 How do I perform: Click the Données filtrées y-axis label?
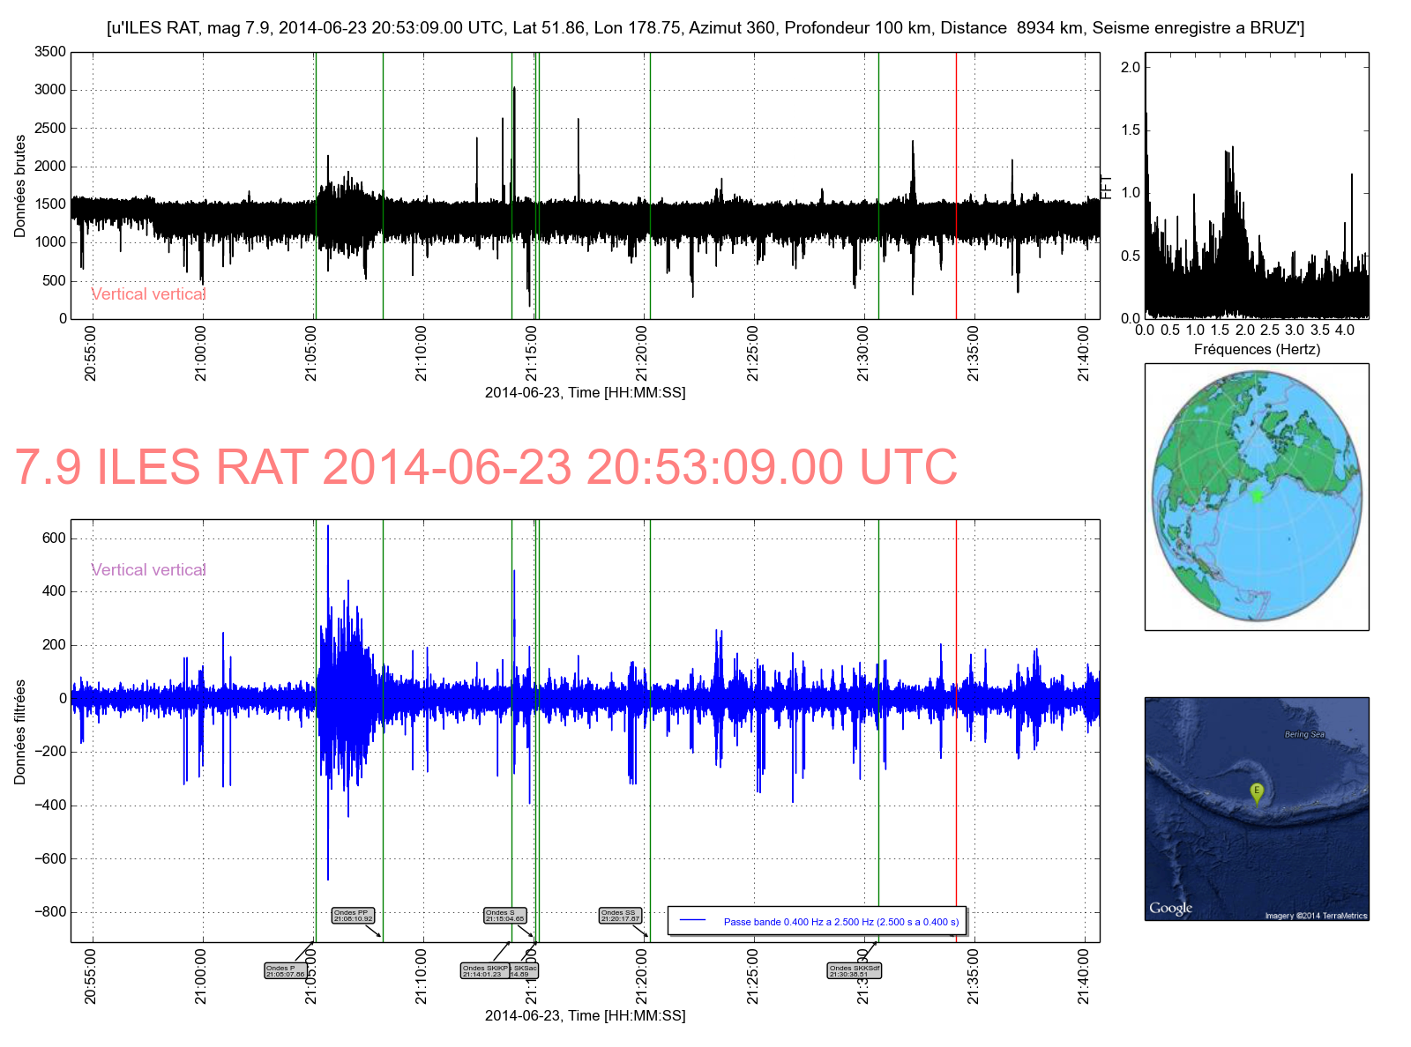[20, 731]
